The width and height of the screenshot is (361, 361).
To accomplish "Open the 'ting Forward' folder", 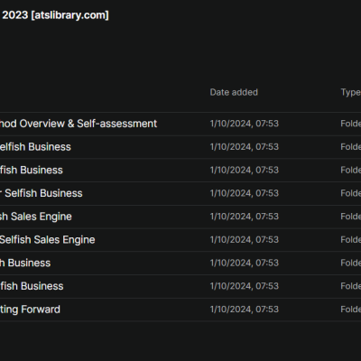I will coord(30,310).
